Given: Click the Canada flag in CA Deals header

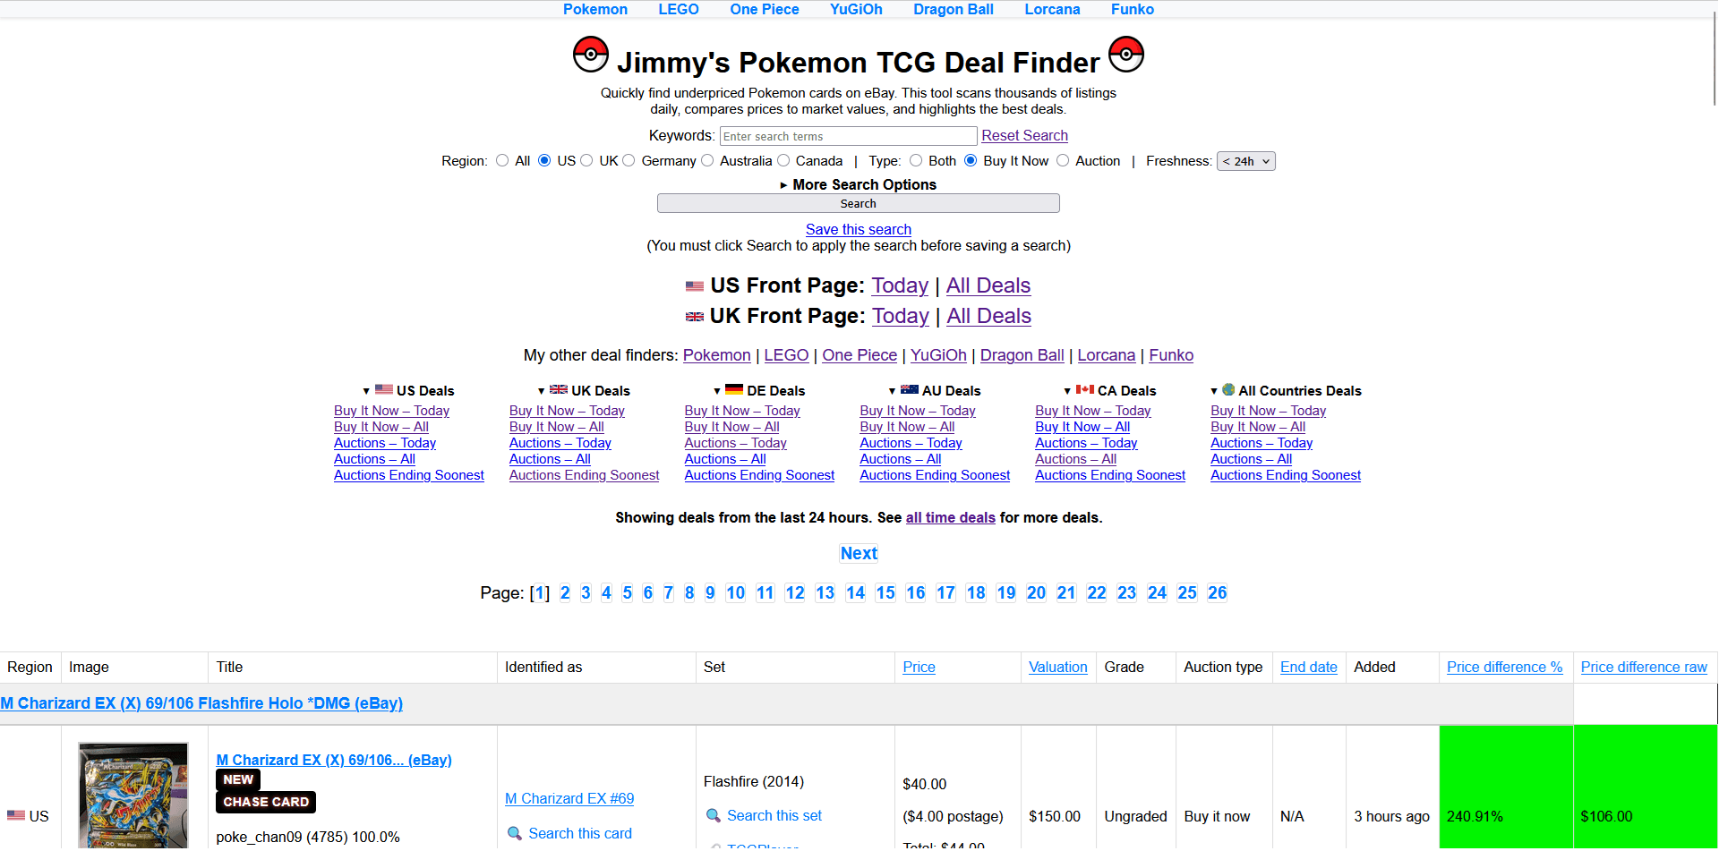Looking at the screenshot, I should click(1085, 390).
